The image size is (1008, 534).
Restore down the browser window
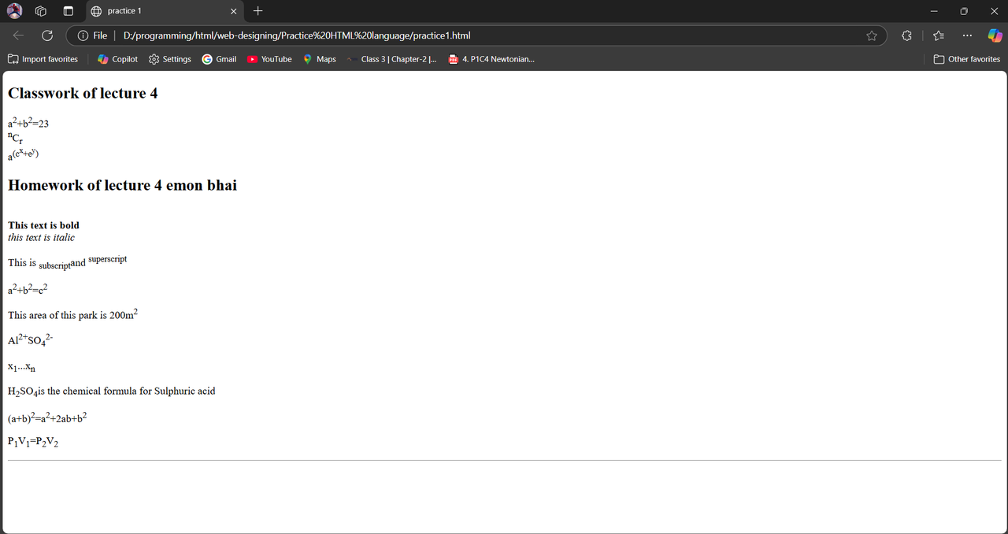(964, 11)
